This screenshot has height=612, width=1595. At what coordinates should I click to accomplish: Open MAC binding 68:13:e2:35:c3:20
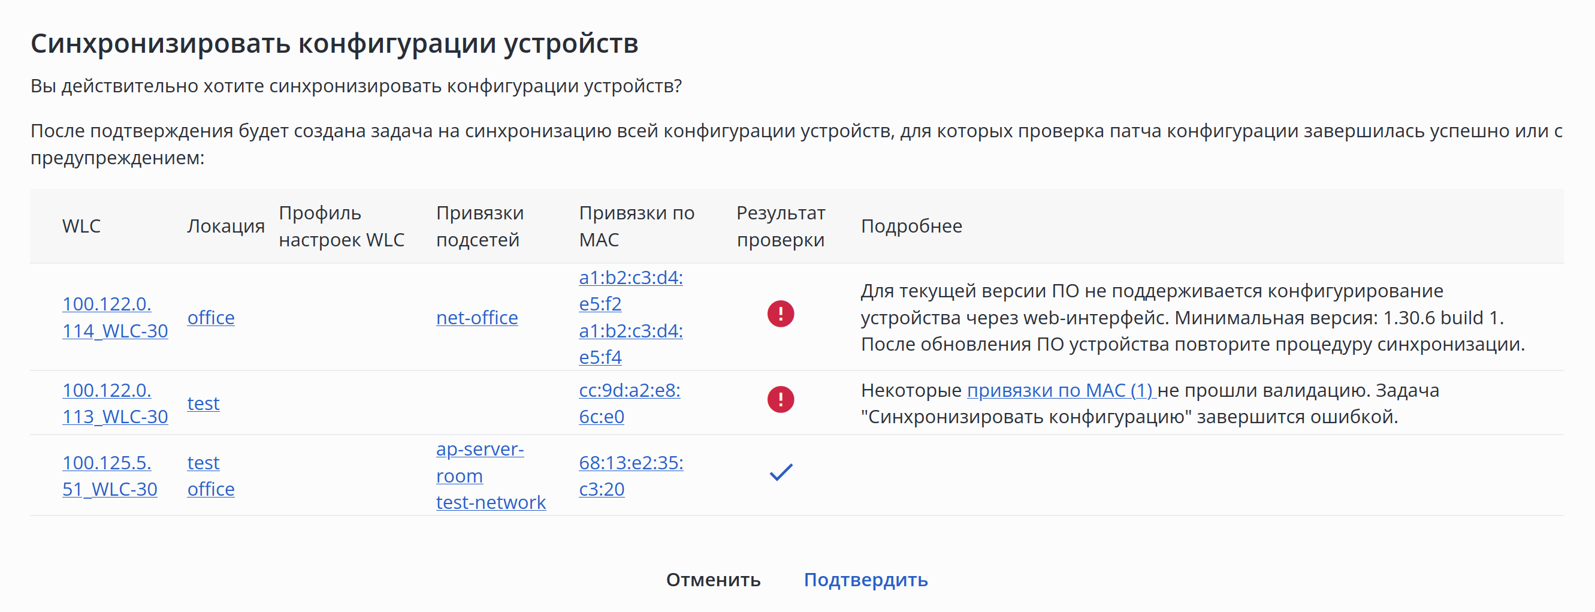630,476
